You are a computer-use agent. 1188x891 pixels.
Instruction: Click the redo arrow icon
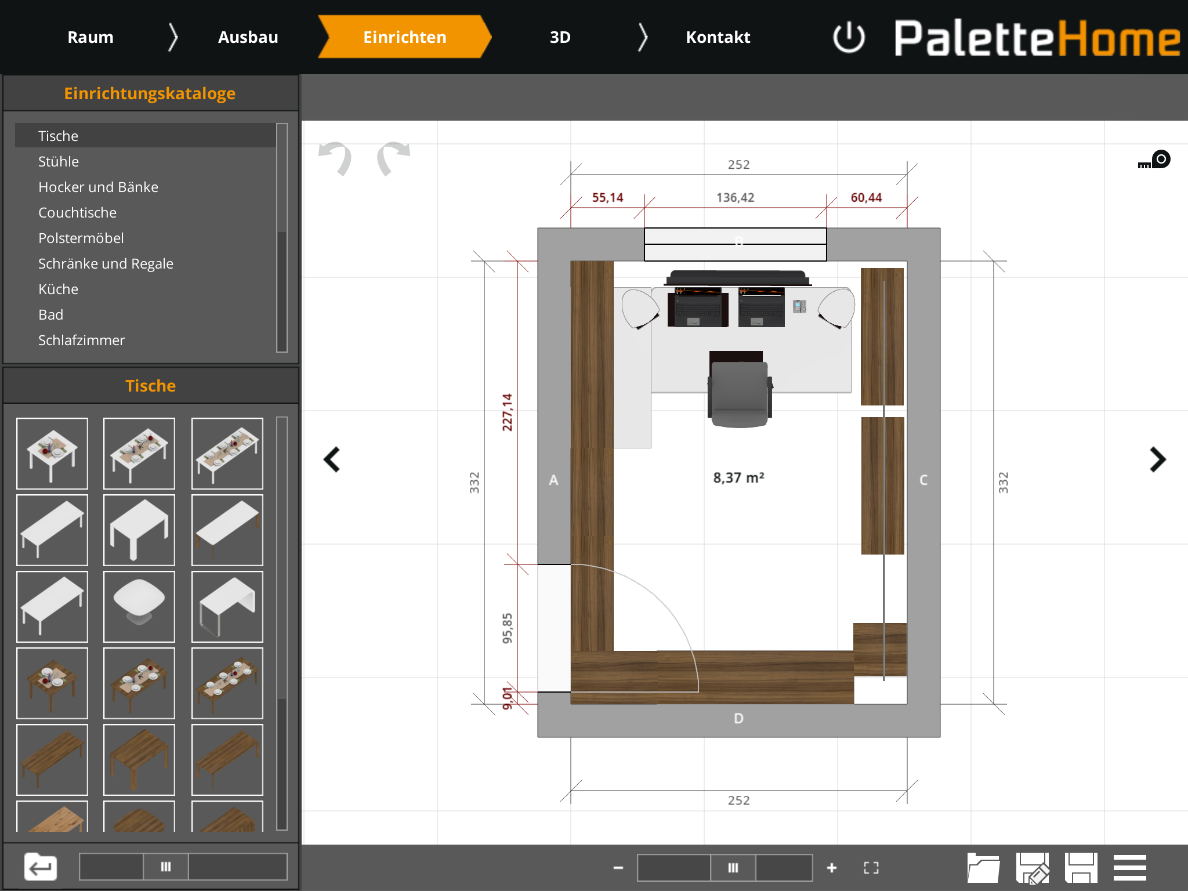click(393, 158)
